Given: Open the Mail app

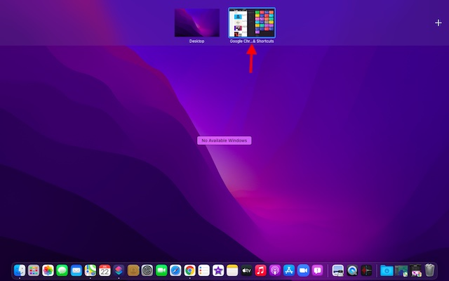Looking at the screenshot, I should [x=76, y=270].
